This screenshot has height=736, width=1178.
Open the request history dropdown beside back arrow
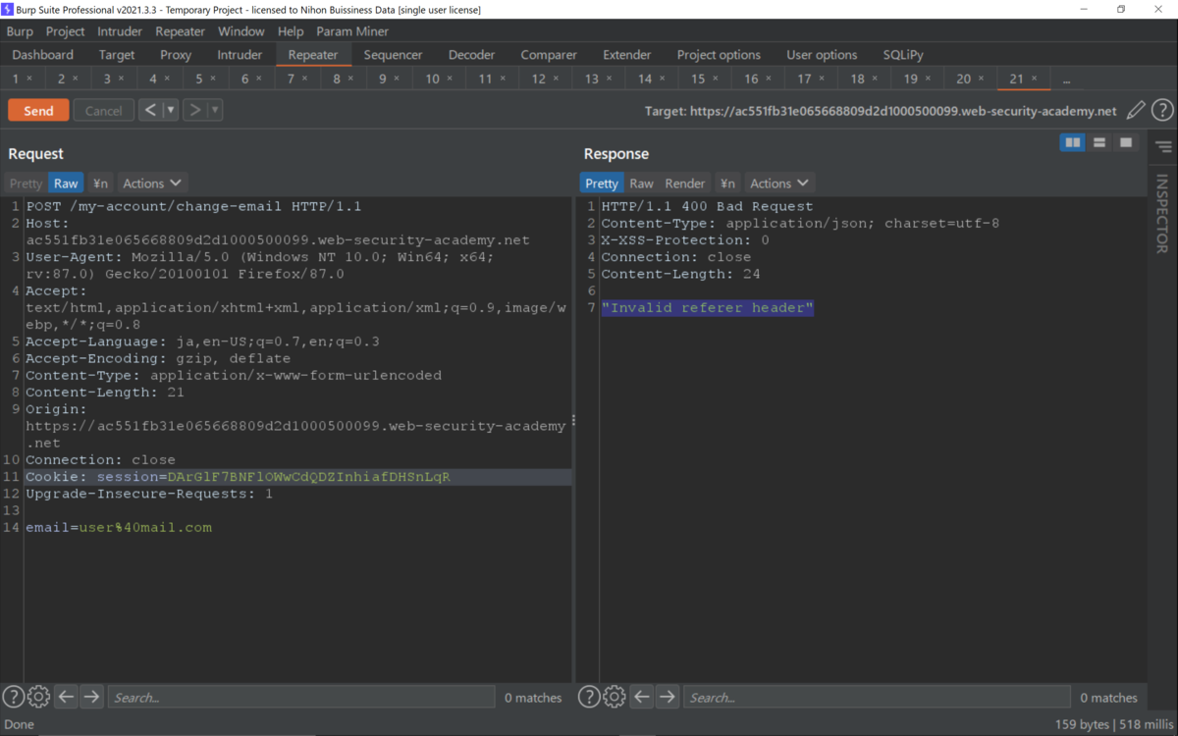click(x=171, y=109)
